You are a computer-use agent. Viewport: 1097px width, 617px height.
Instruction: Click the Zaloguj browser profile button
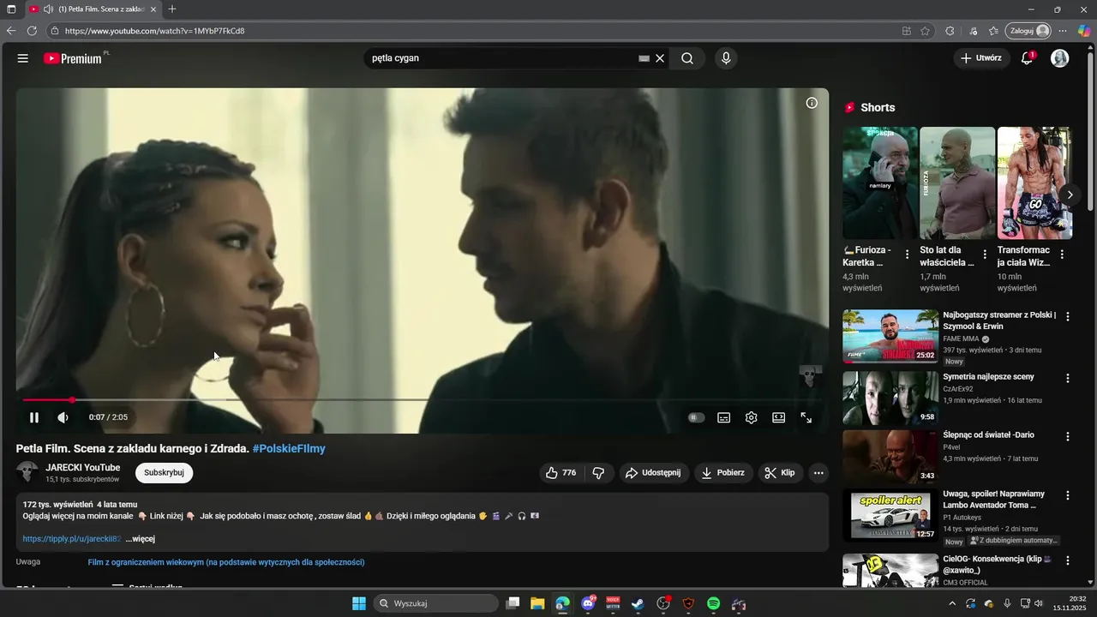click(x=1028, y=31)
